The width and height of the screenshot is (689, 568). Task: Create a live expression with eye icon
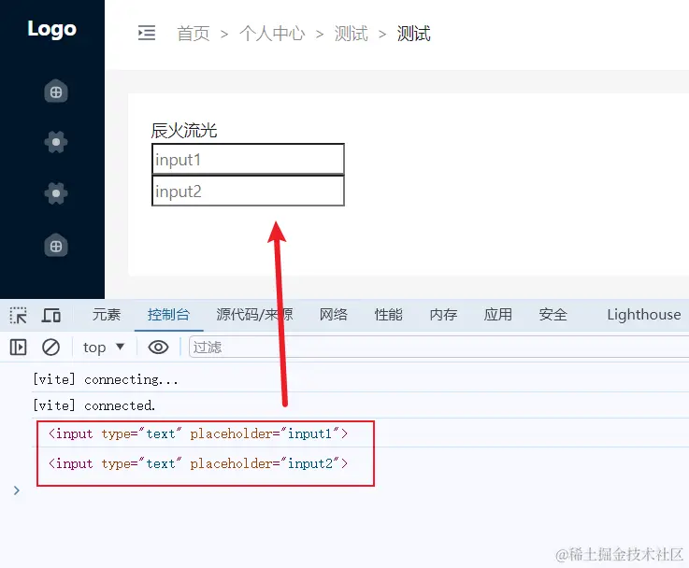click(158, 348)
